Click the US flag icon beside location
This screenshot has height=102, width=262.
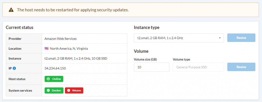(46, 49)
